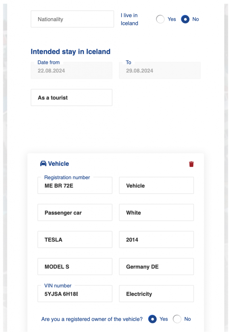
Task: Click the MODEL S field
Action: coord(75,267)
